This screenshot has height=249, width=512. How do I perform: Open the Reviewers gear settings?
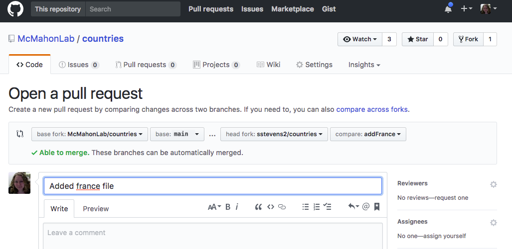tap(494, 184)
